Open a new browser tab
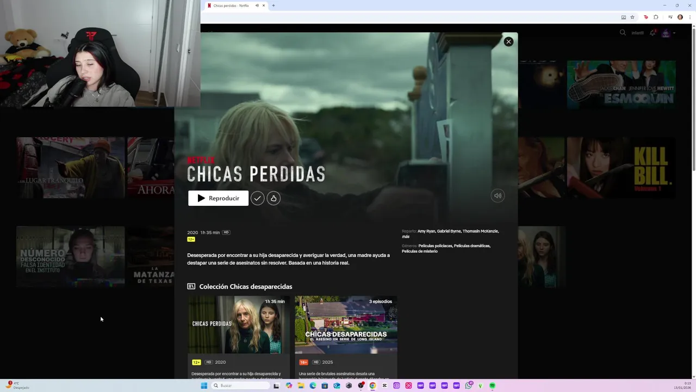Viewport: 696px width, 392px height. tap(274, 5)
